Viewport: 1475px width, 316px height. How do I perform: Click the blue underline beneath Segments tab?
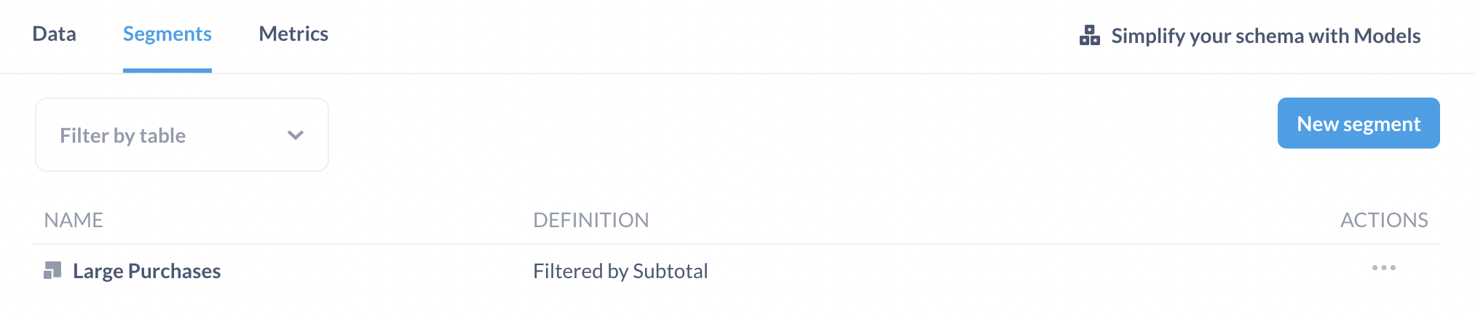pos(167,70)
